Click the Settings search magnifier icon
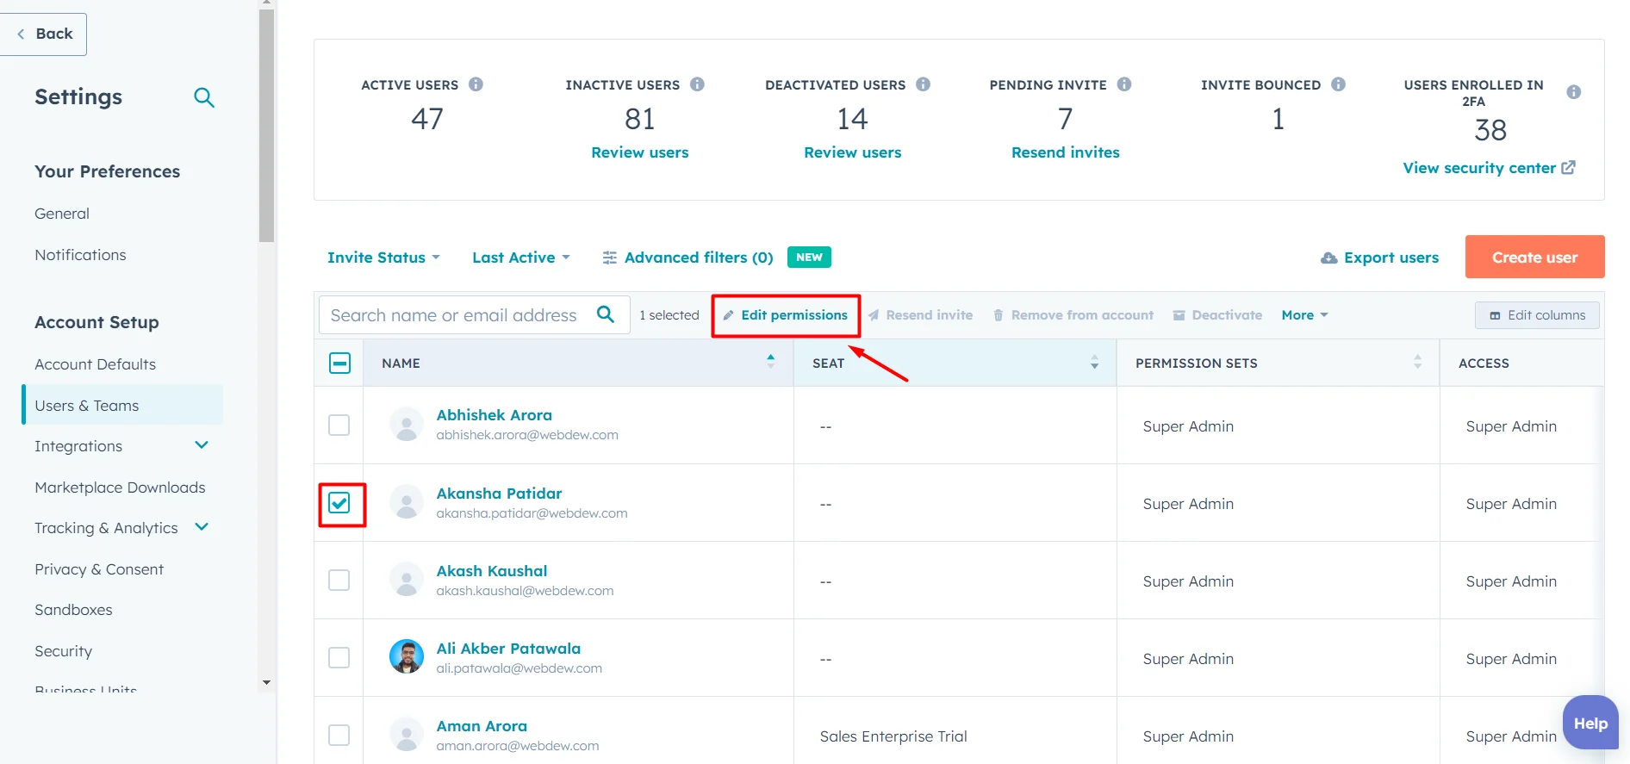The height and width of the screenshot is (764, 1630). tap(203, 97)
